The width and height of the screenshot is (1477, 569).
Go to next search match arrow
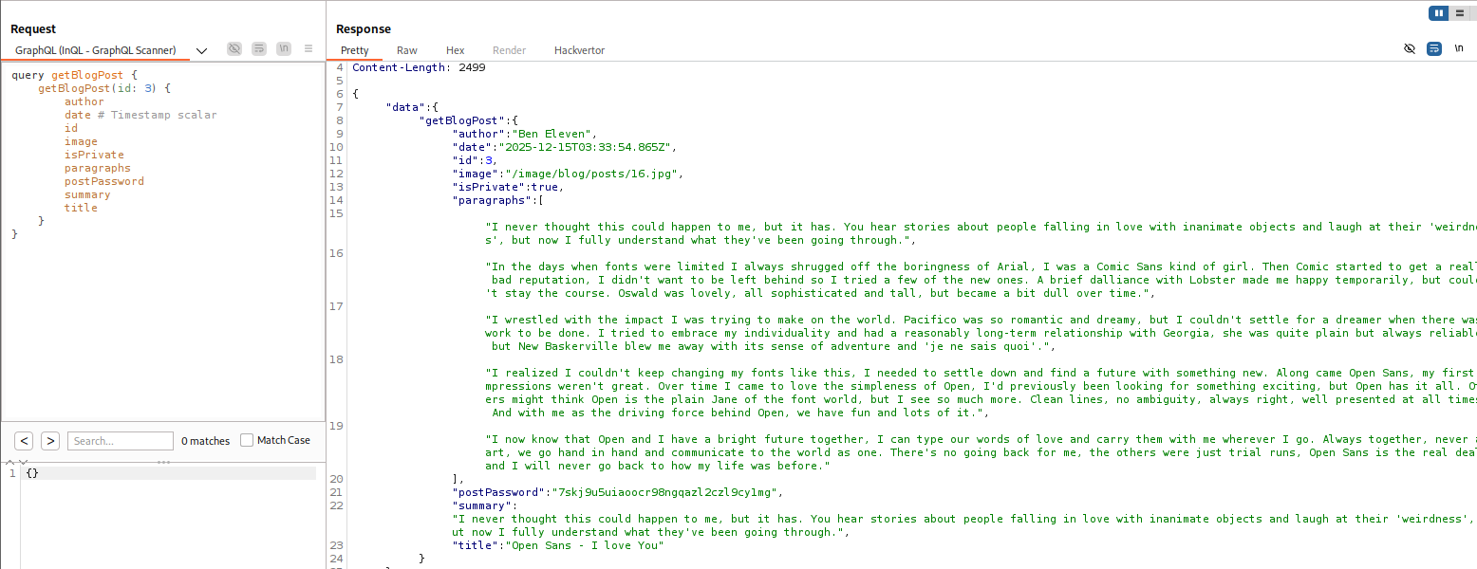[x=50, y=441]
